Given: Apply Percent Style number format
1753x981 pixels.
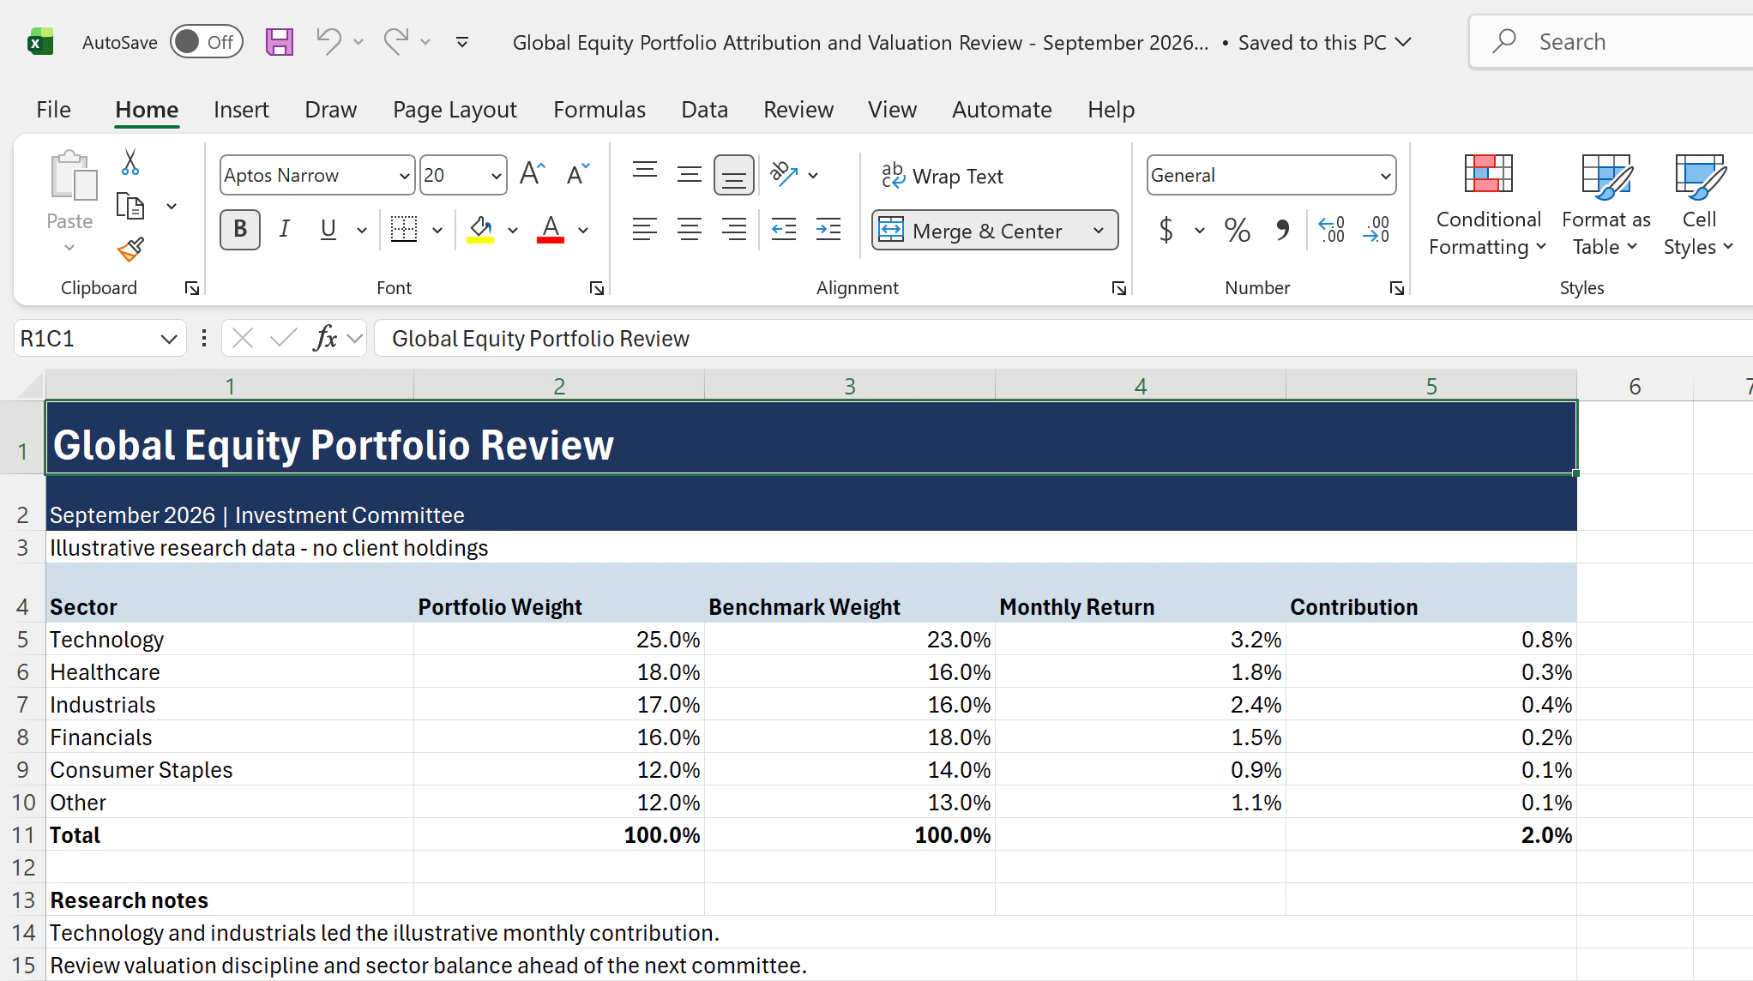Looking at the screenshot, I should pos(1238,230).
